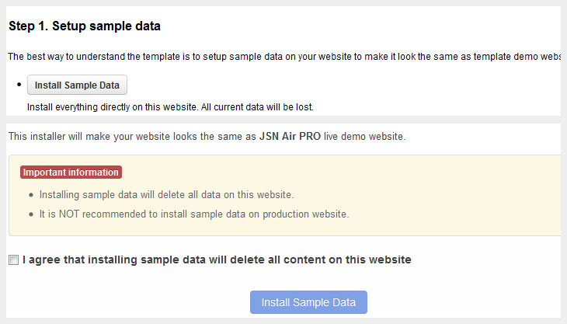Click the bold "JSN Air PRO" text

pos(291,137)
